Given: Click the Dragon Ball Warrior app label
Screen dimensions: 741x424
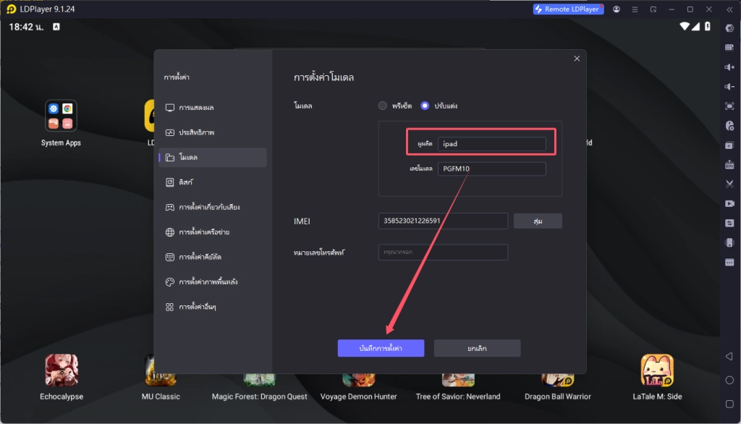Looking at the screenshot, I should 558,397.
